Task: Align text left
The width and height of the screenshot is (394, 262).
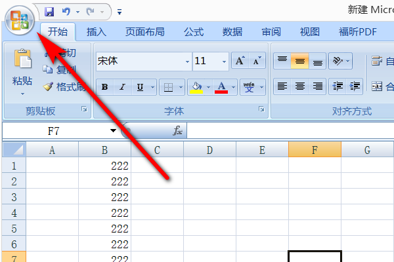Action: [x=282, y=86]
